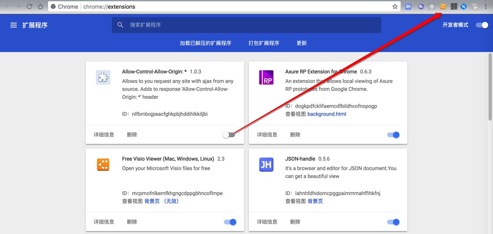Click the Axure RP extension card icon
Image resolution: width=493 pixels, height=234 pixels.
266,77
